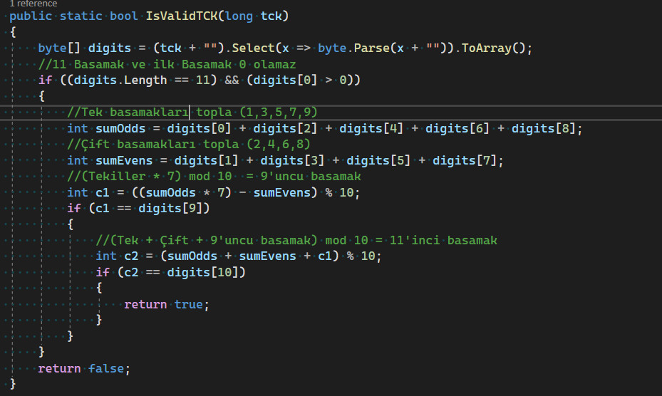
Task: Click comment about "11'inci basamak"
Action: (x=296, y=241)
